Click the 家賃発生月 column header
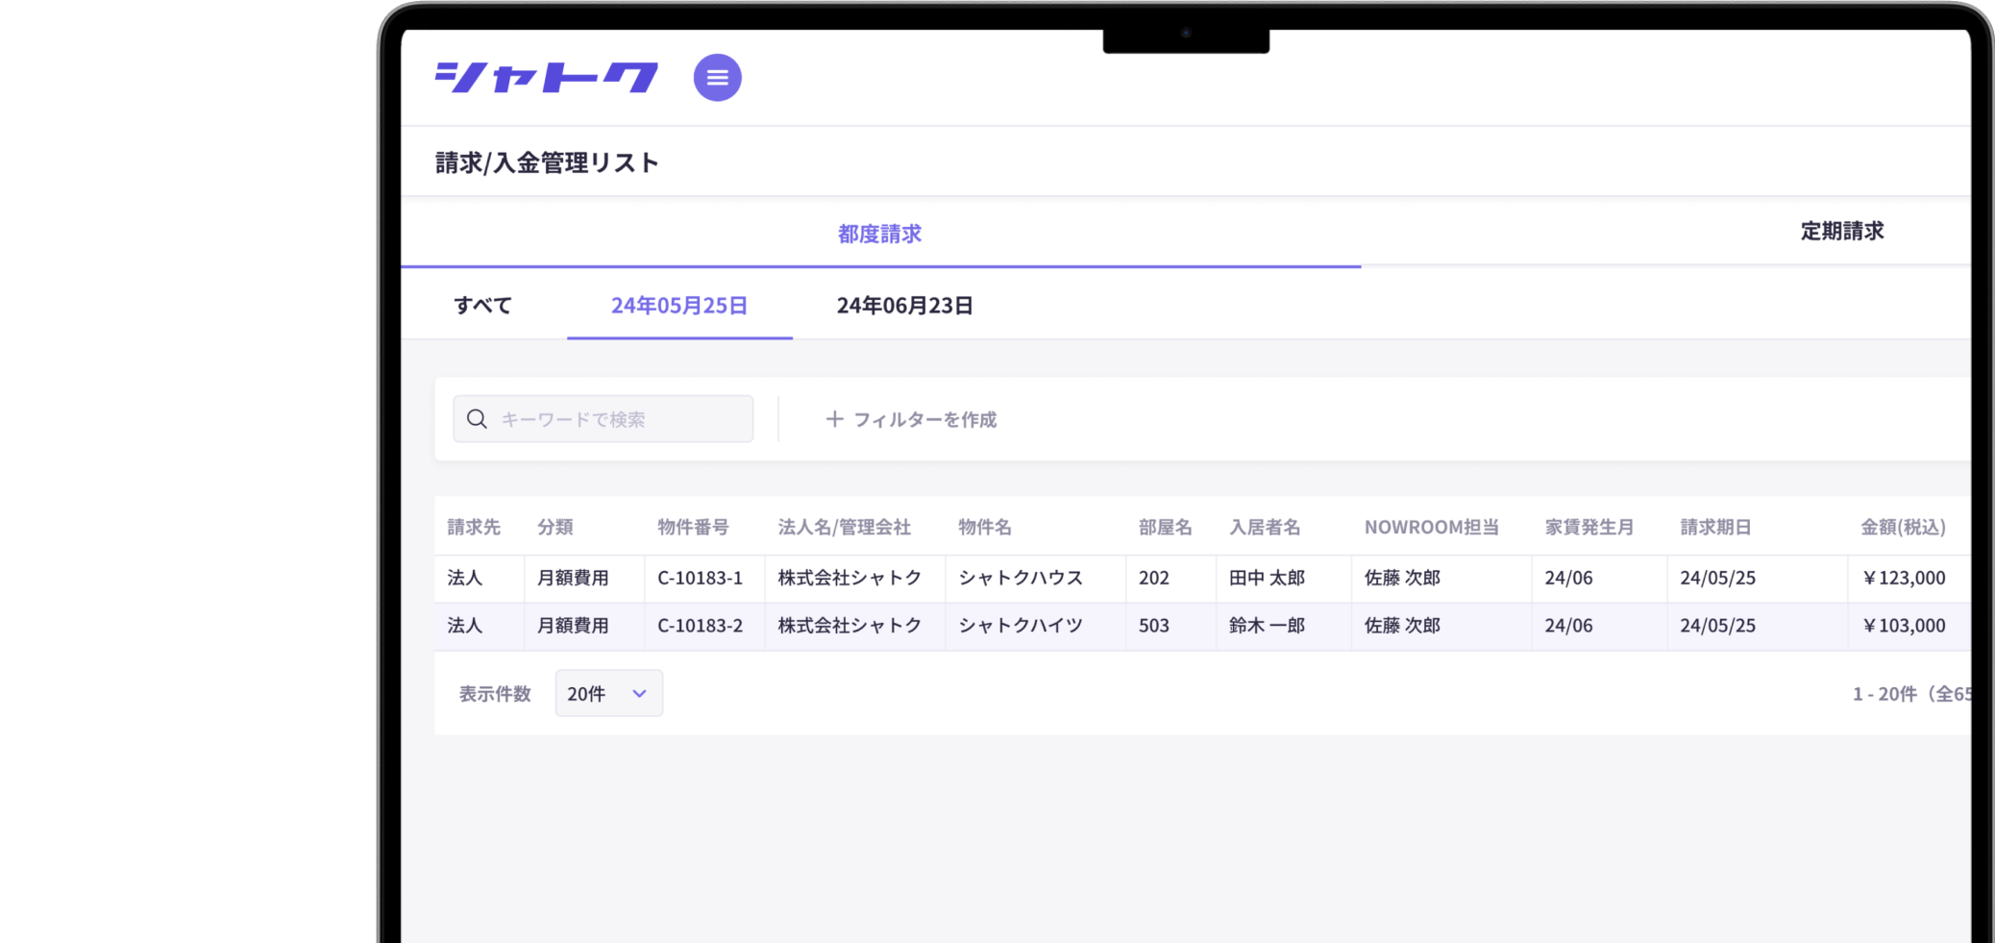1995x943 pixels. coord(1589,527)
